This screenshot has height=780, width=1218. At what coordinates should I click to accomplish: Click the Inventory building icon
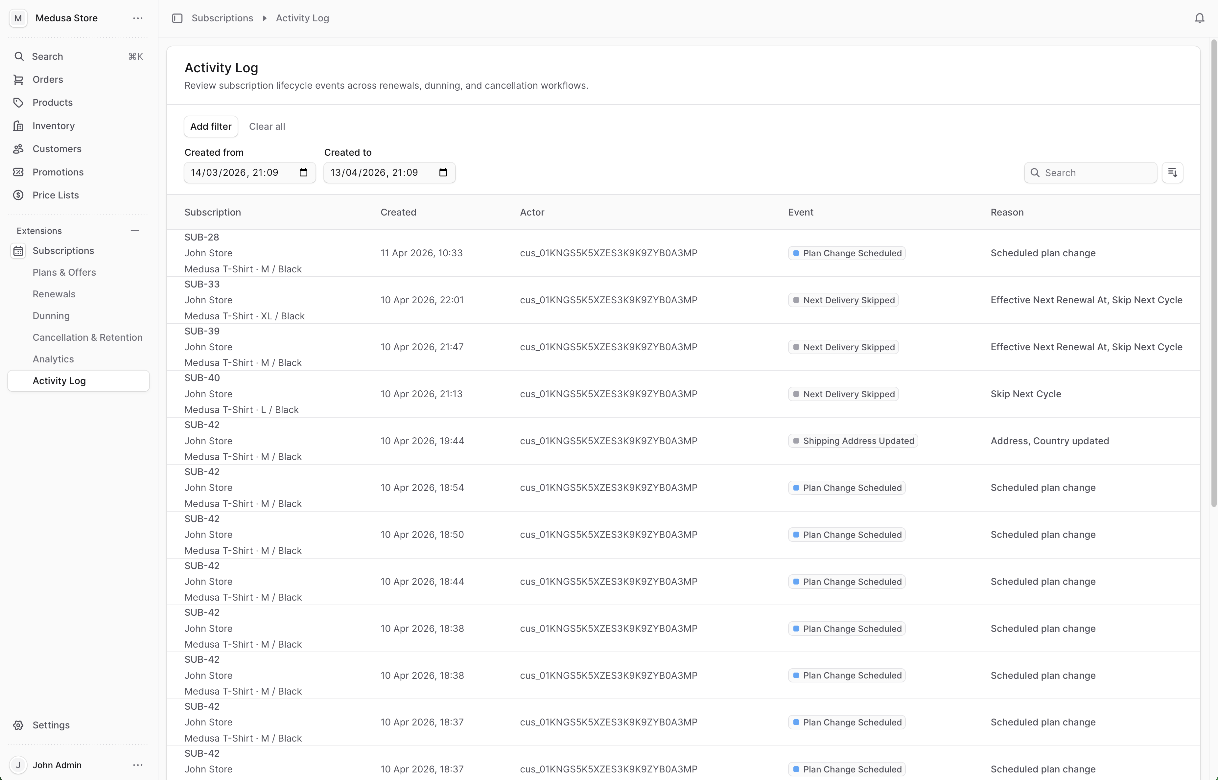(19, 126)
